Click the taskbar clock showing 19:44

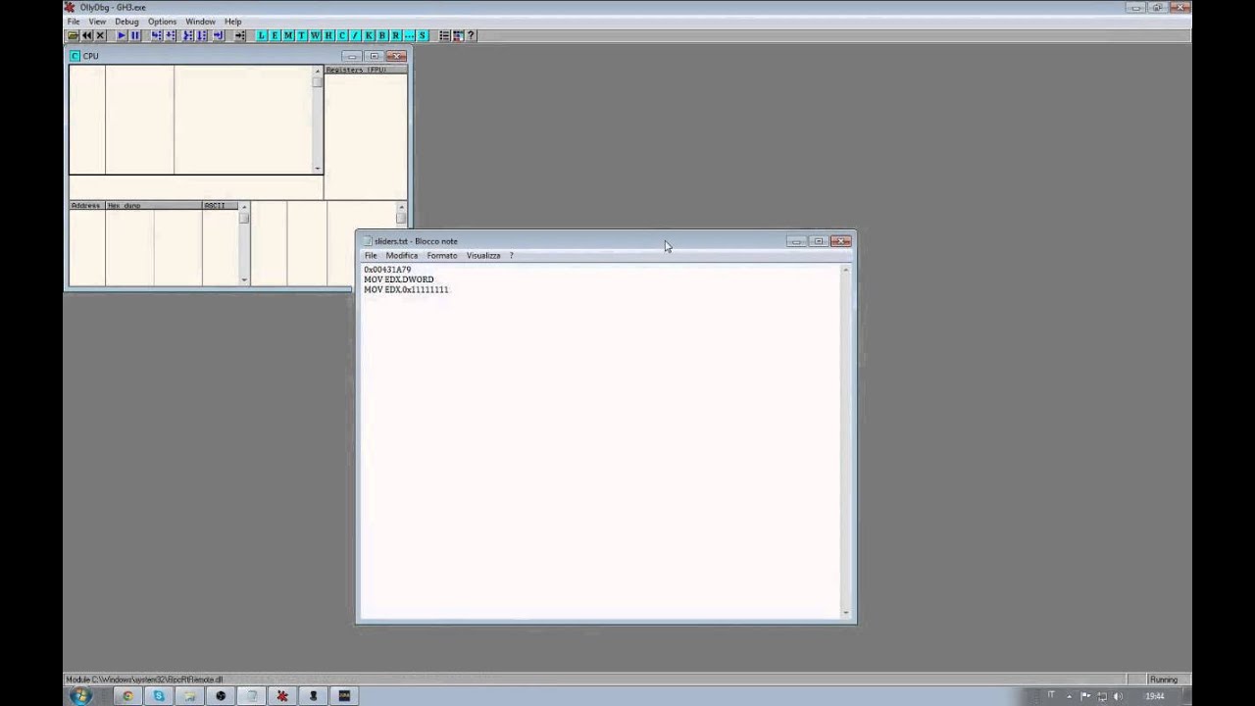[1155, 696]
